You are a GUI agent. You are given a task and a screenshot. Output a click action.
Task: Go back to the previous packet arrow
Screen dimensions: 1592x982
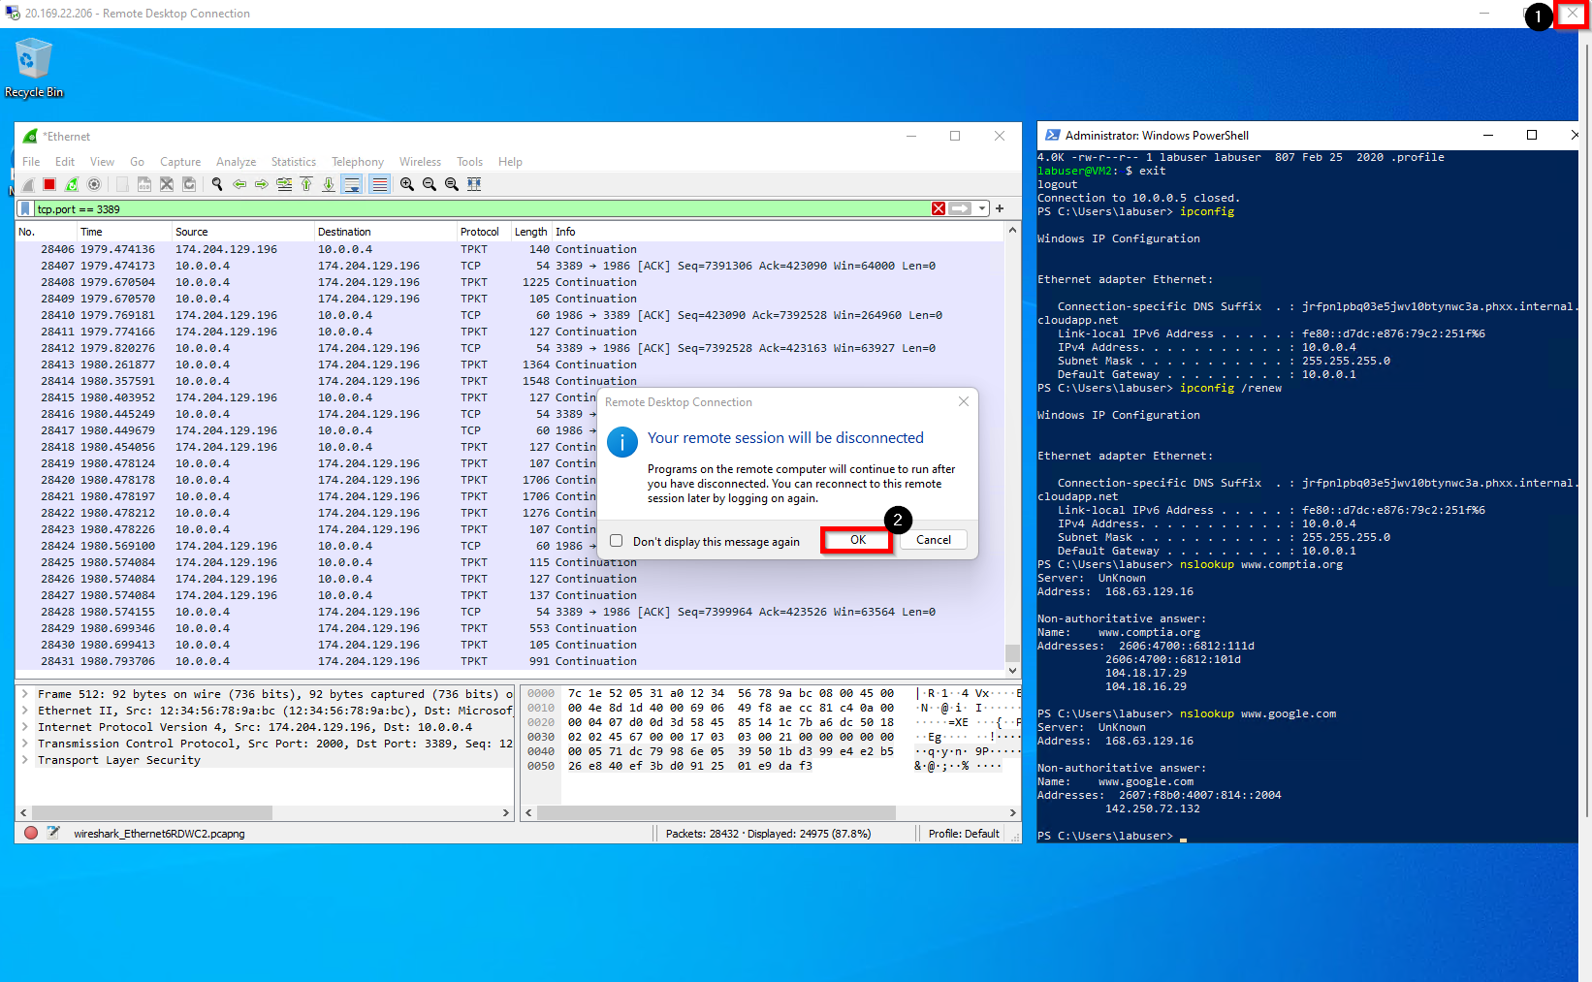click(239, 184)
